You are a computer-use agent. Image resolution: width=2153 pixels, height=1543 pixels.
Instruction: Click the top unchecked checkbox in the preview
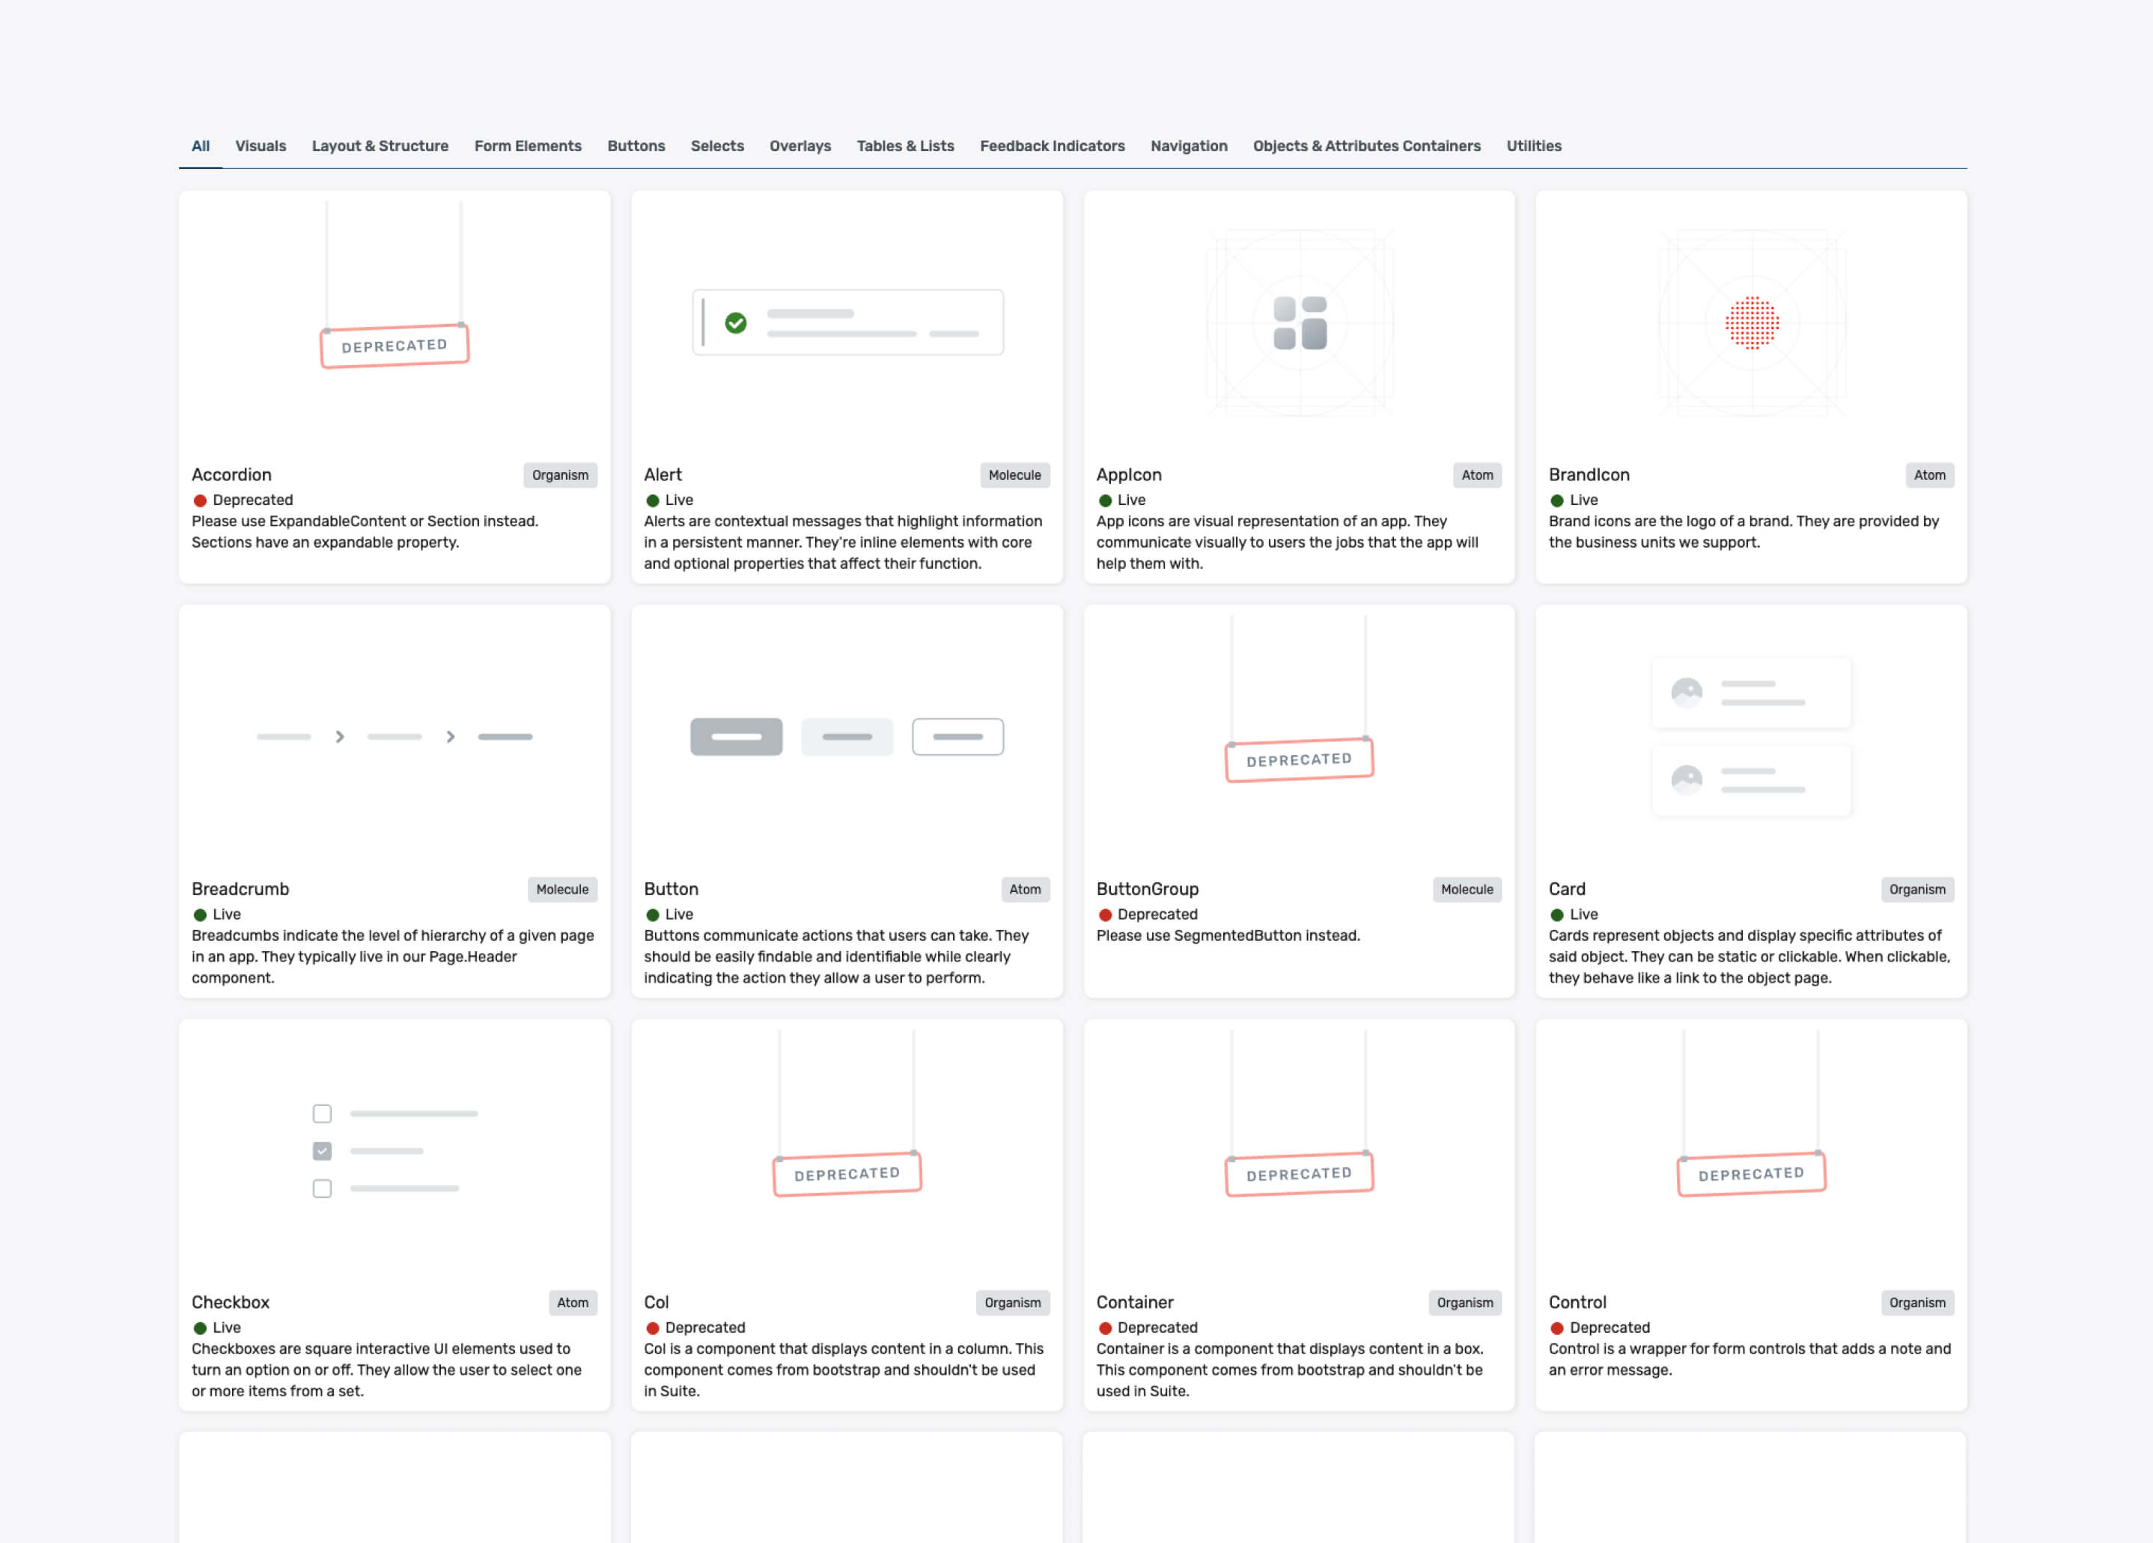click(x=323, y=1113)
